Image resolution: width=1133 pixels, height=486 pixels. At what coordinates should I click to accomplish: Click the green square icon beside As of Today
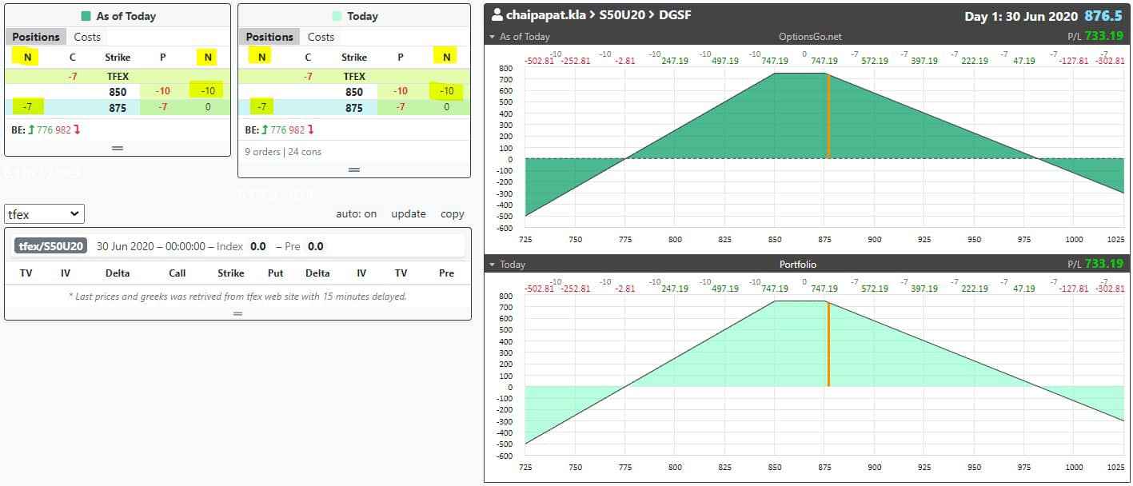pos(86,16)
